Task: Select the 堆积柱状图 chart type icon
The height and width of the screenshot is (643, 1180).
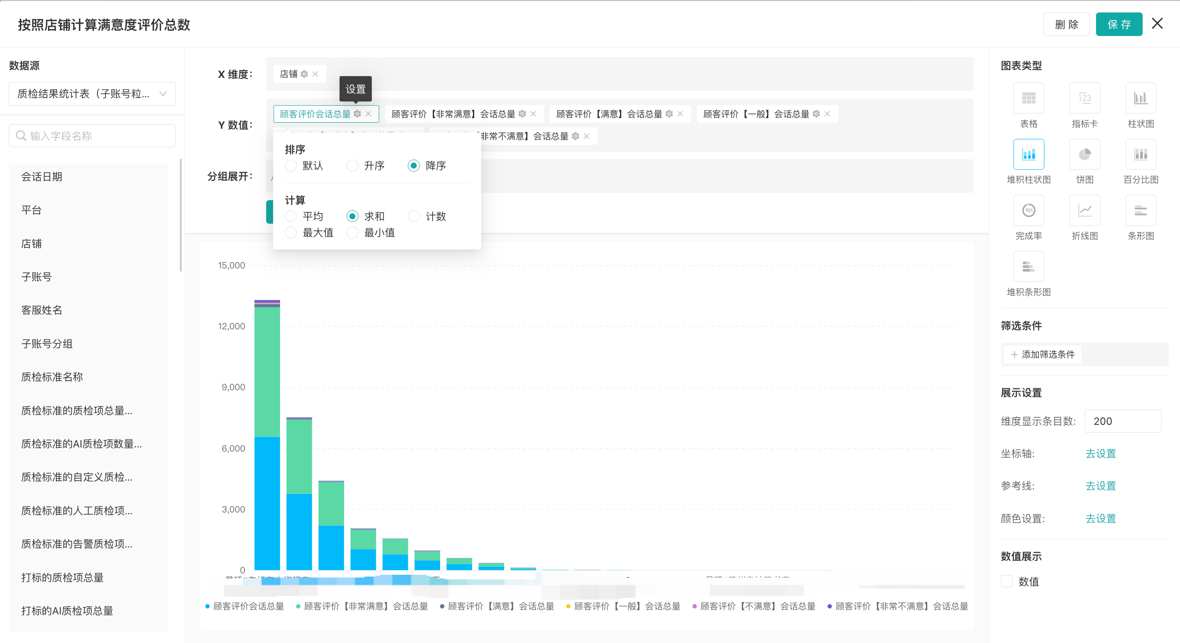Action: tap(1028, 154)
